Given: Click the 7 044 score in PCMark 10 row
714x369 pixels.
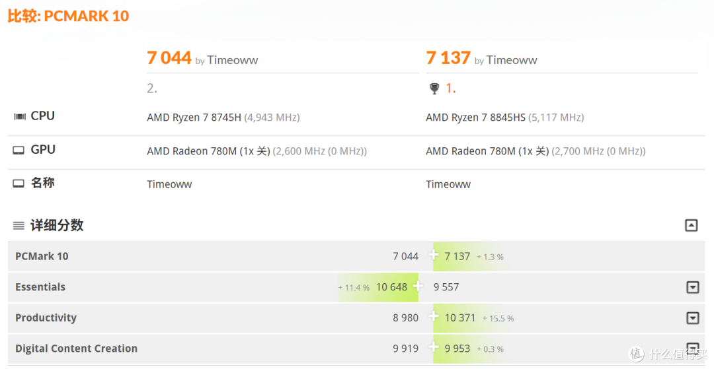Looking at the screenshot, I should (x=405, y=256).
